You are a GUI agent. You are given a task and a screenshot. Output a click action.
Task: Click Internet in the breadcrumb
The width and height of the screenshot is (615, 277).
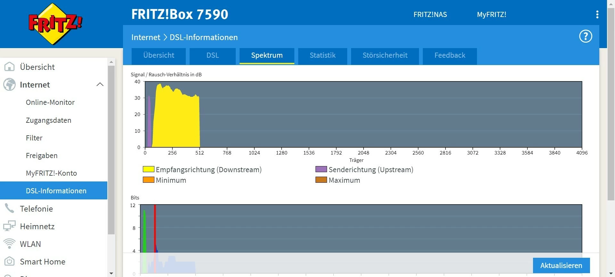tap(146, 37)
